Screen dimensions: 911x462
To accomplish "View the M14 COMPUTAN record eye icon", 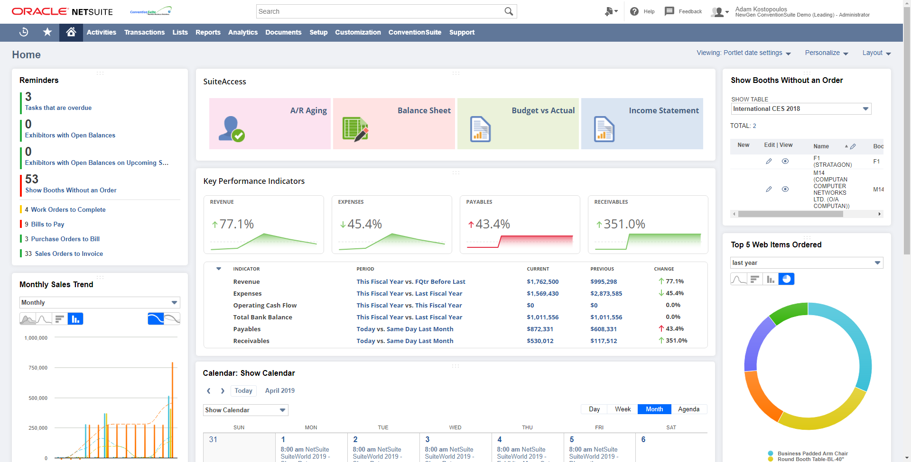I will [x=785, y=189].
